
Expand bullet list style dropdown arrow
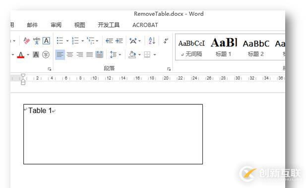pyautogui.click(x=67, y=41)
